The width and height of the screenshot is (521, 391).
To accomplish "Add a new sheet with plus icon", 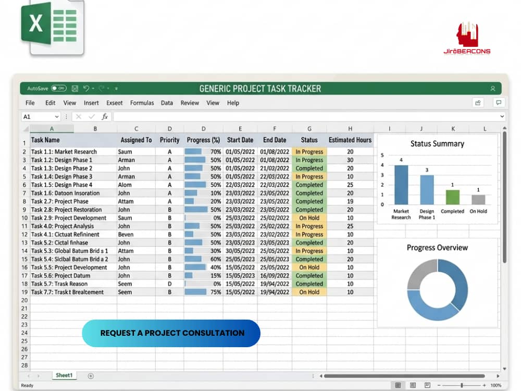I will 91,376.
